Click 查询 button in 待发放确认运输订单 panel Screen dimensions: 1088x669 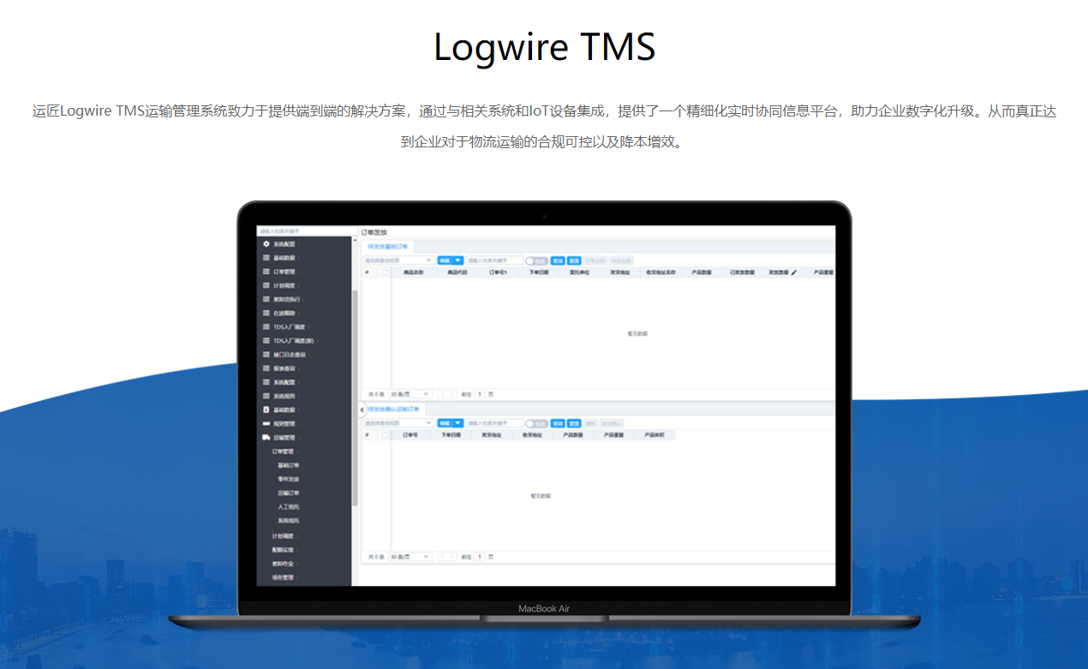pyautogui.click(x=558, y=423)
